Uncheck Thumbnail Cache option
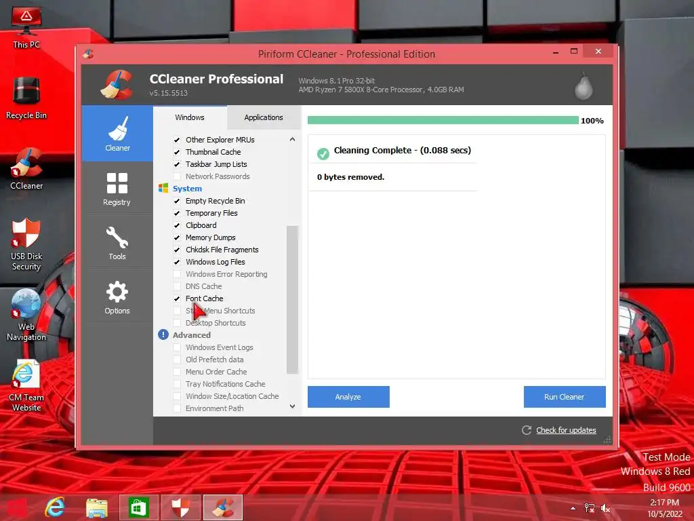Image resolution: width=694 pixels, height=521 pixels. coord(177,152)
